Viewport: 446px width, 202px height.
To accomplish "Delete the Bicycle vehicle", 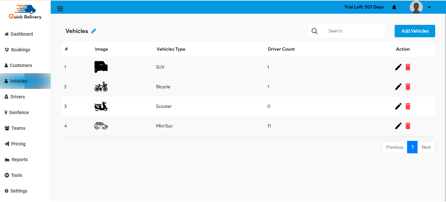I will coord(408,87).
